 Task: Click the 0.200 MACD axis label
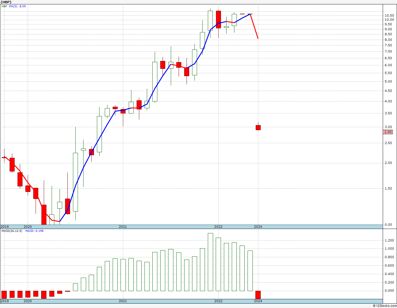coord(389,283)
